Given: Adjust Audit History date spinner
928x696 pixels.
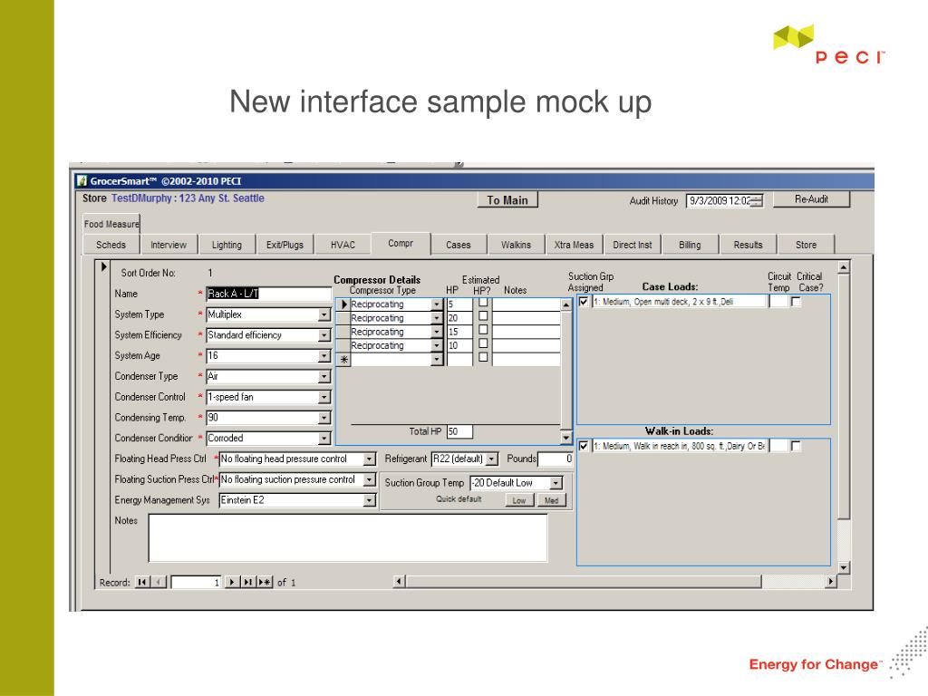Looking at the screenshot, I should point(757,201).
